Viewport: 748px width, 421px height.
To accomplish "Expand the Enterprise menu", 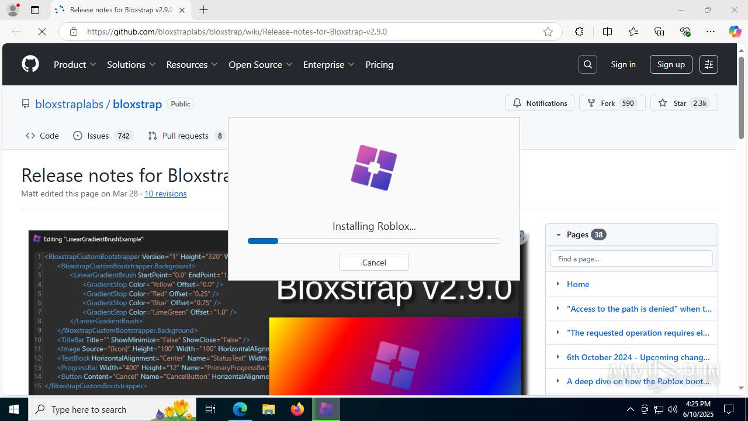I will click(329, 64).
